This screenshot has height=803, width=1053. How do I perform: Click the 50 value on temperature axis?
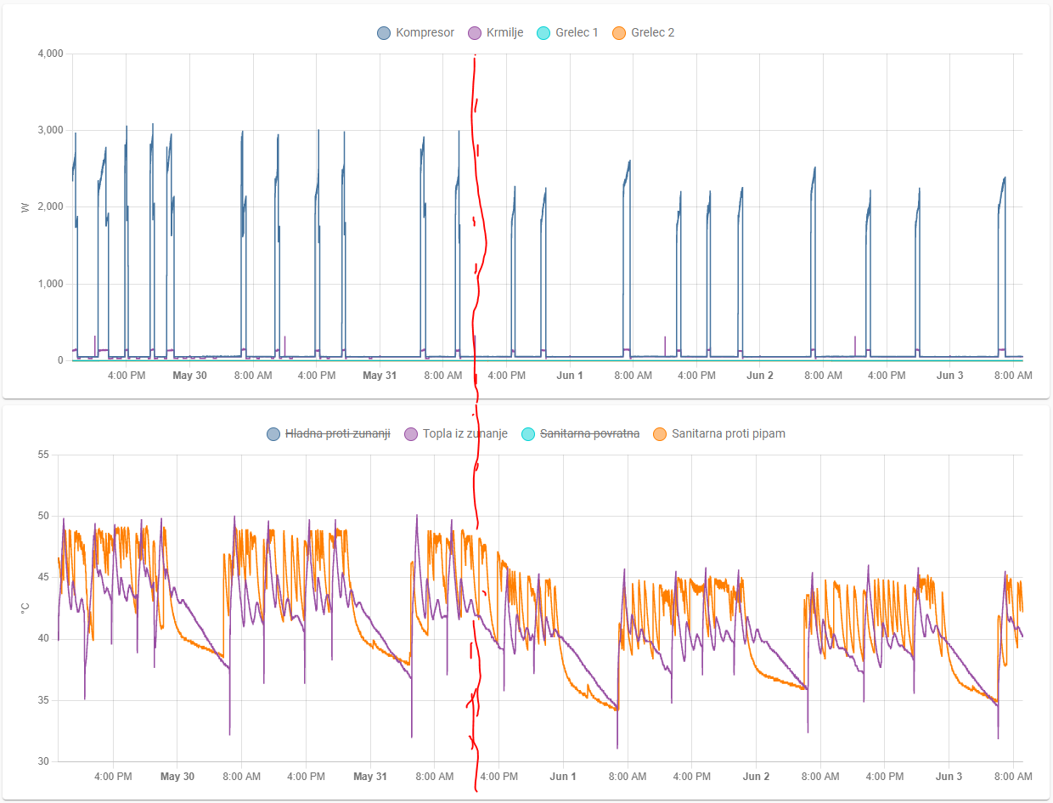tap(44, 516)
